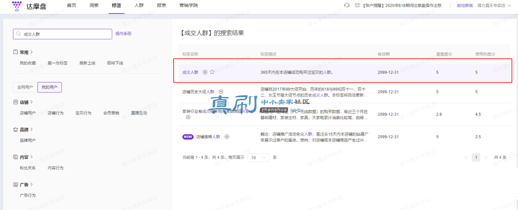
Task: Select 我的收藏 filter
Action: [28, 63]
